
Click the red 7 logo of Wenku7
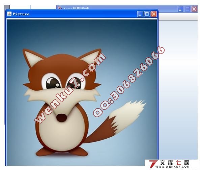coord(153,164)
